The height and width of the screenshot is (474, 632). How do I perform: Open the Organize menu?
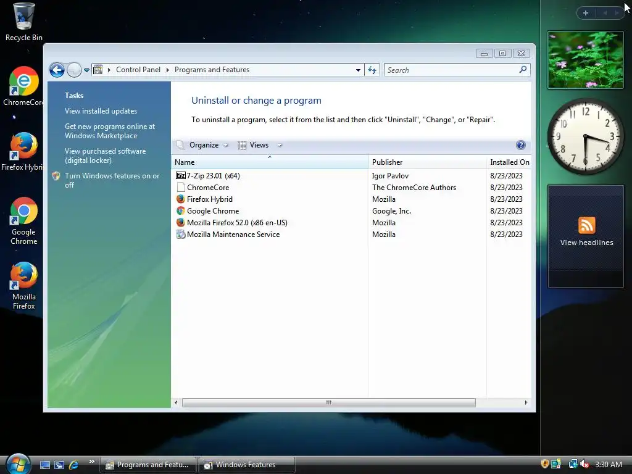coord(204,145)
